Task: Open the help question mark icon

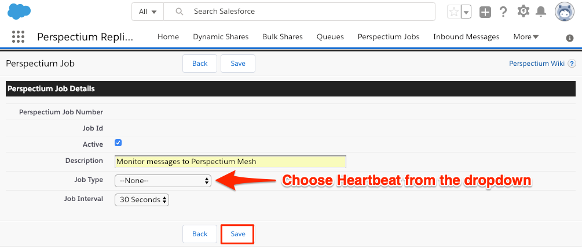Action: coord(503,12)
